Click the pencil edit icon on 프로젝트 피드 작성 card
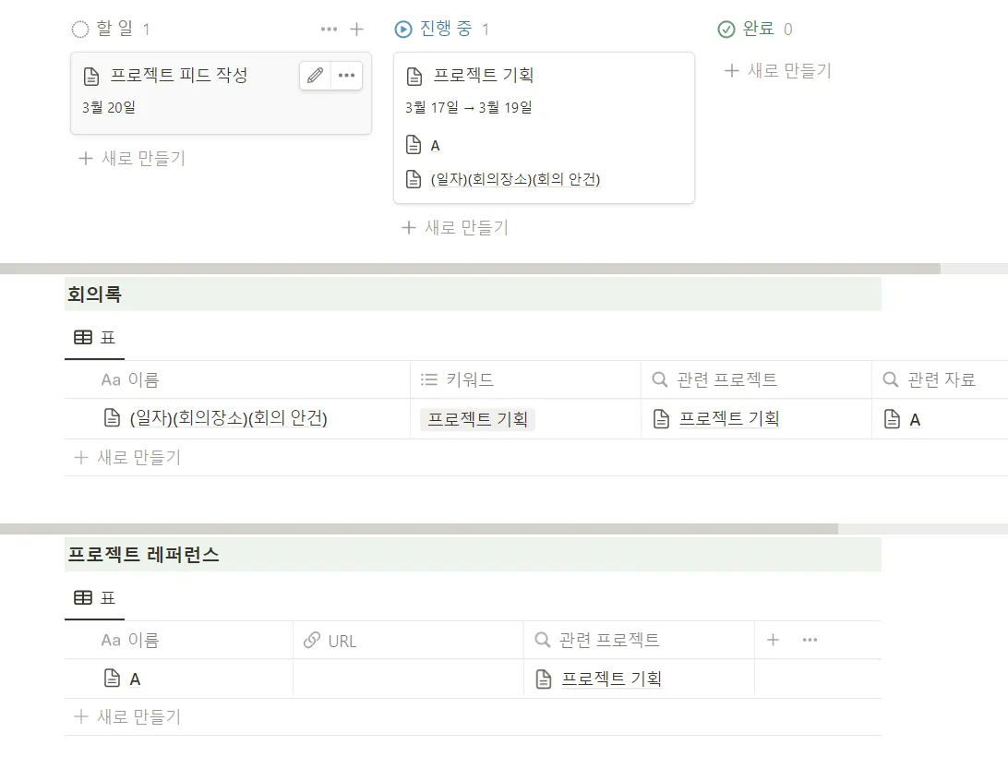This screenshot has height=781, width=1008. [x=315, y=75]
